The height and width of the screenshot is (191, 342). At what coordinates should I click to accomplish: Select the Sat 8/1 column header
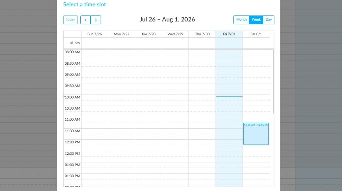pyautogui.click(x=256, y=34)
